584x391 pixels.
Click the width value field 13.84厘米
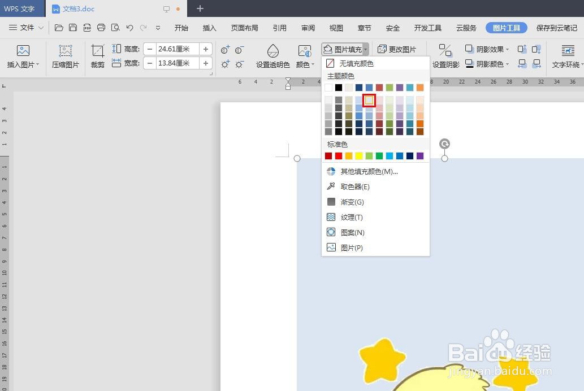tap(178, 63)
